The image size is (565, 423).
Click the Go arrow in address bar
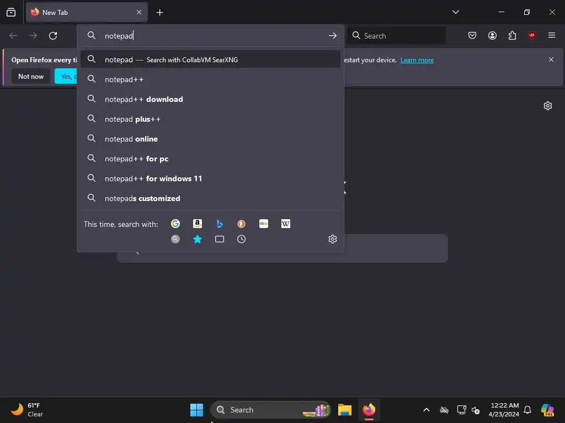coord(332,36)
